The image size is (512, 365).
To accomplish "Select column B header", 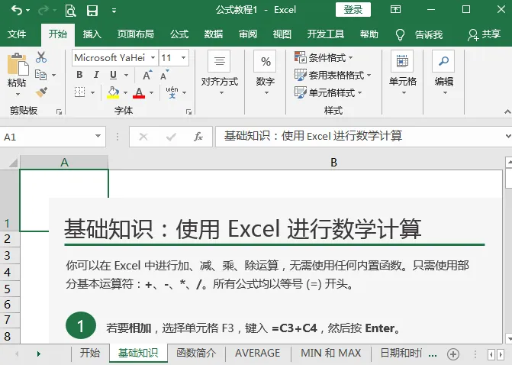I will click(x=333, y=163).
